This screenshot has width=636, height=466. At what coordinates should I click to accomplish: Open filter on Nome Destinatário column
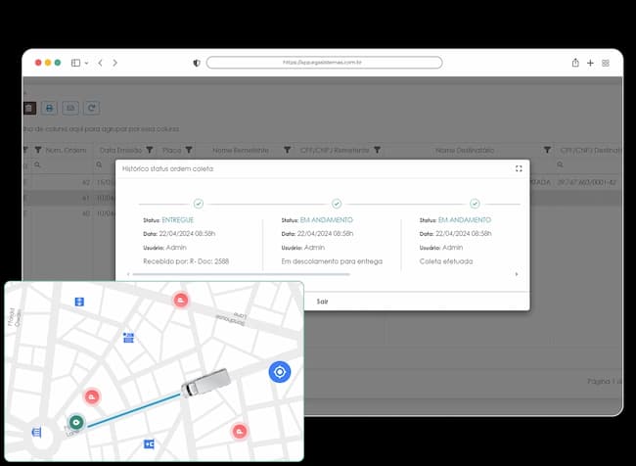pyautogui.click(x=547, y=150)
